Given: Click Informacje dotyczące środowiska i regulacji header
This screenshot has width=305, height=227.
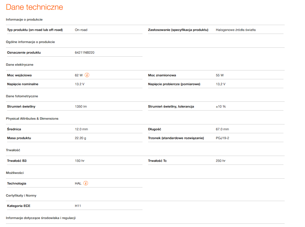Looking at the screenshot, I should [41, 218].
